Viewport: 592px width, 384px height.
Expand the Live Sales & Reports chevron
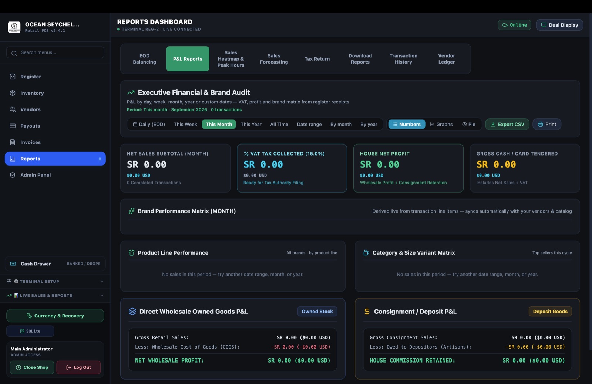102,295
